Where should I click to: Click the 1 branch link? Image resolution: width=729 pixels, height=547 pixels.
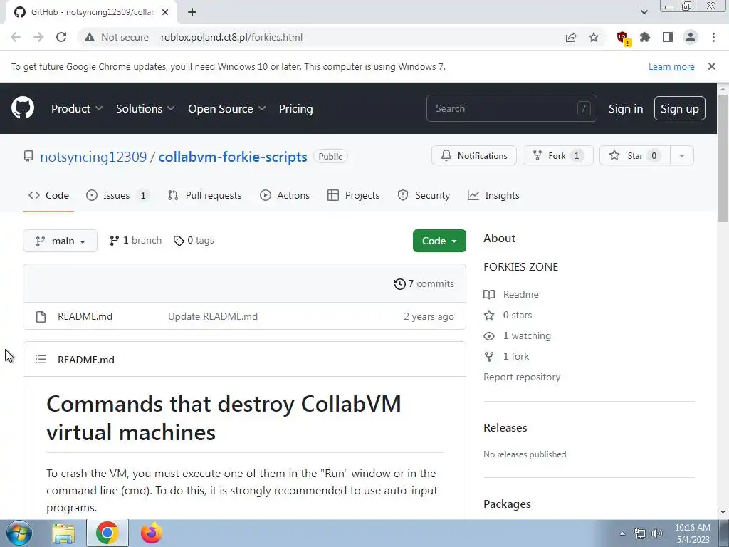[x=136, y=241]
